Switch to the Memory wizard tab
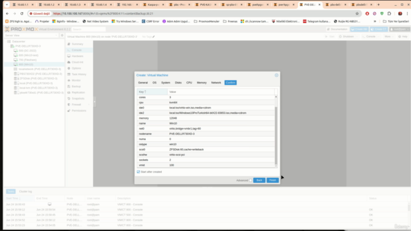This screenshot has width=411, height=231. point(202,83)
